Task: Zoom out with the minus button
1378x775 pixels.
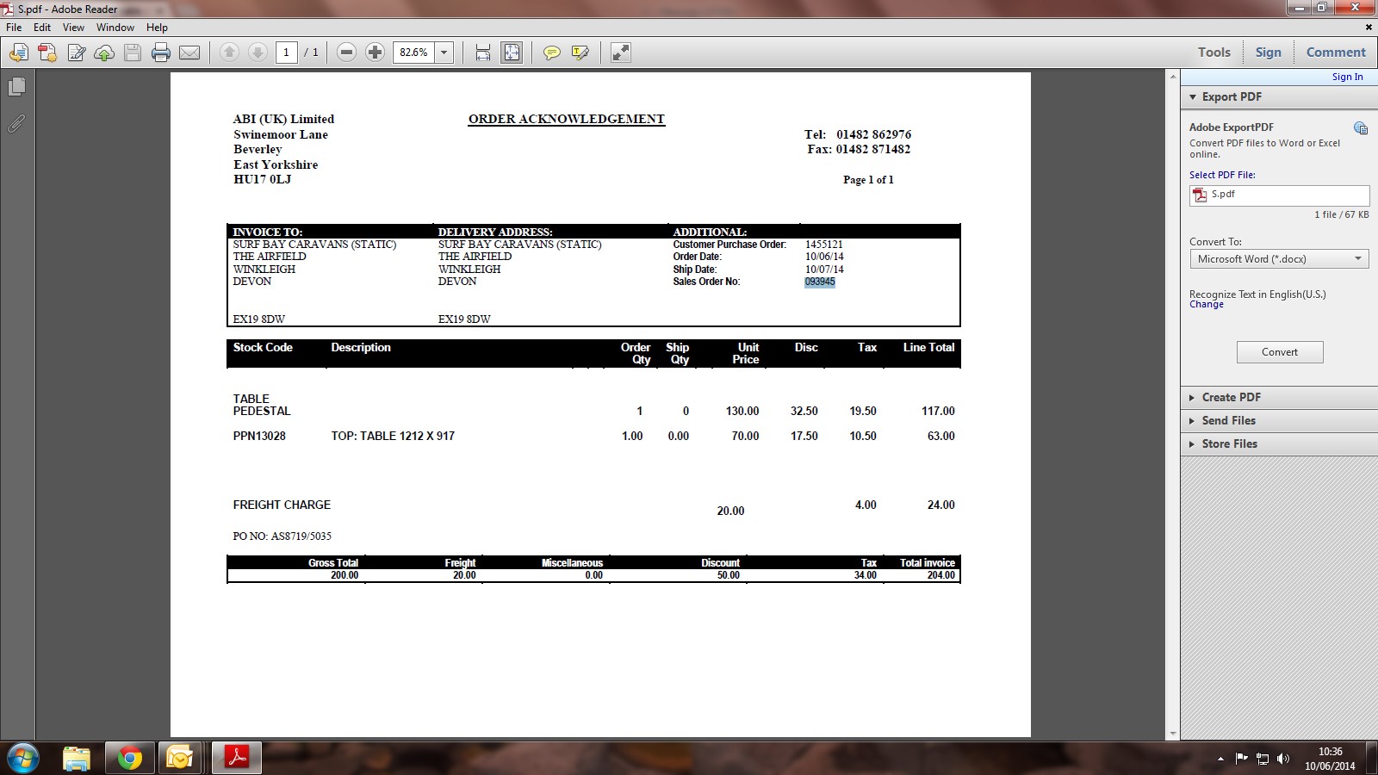Action: 346,53
